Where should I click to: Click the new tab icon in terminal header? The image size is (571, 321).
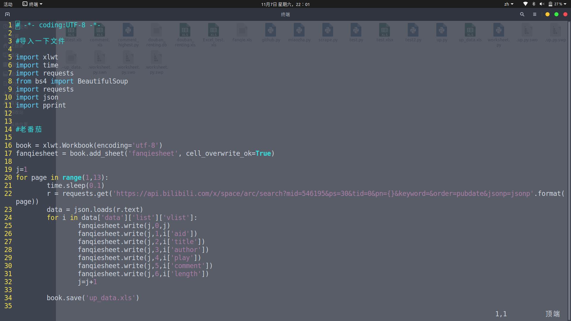coord(7,14)
